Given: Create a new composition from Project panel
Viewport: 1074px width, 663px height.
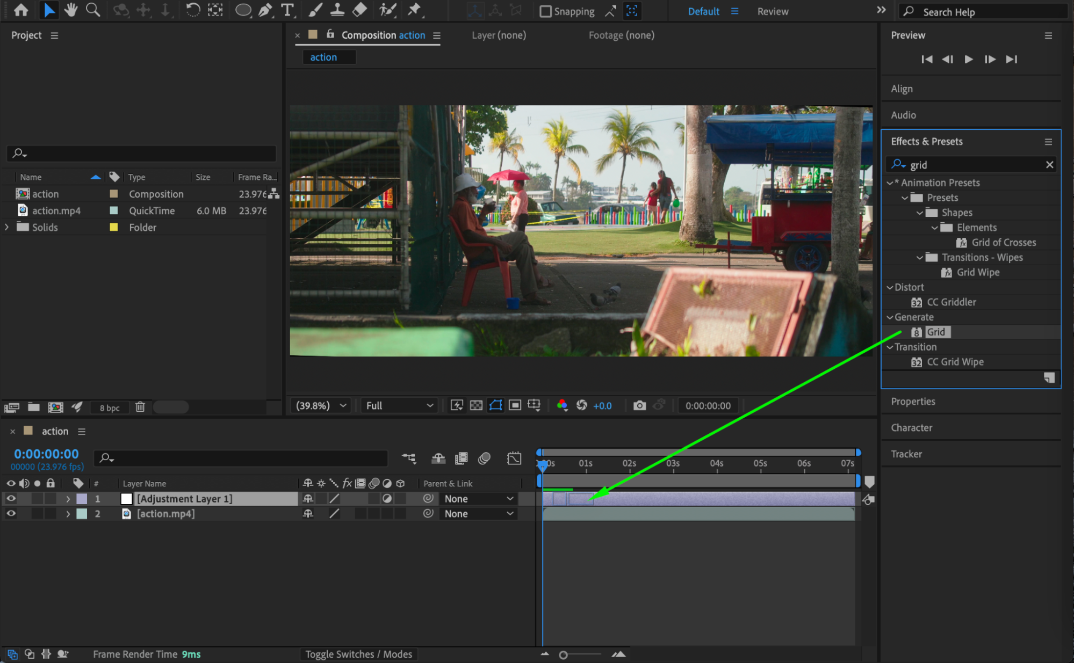Looking at the screenshot, I should coord(55,407).
